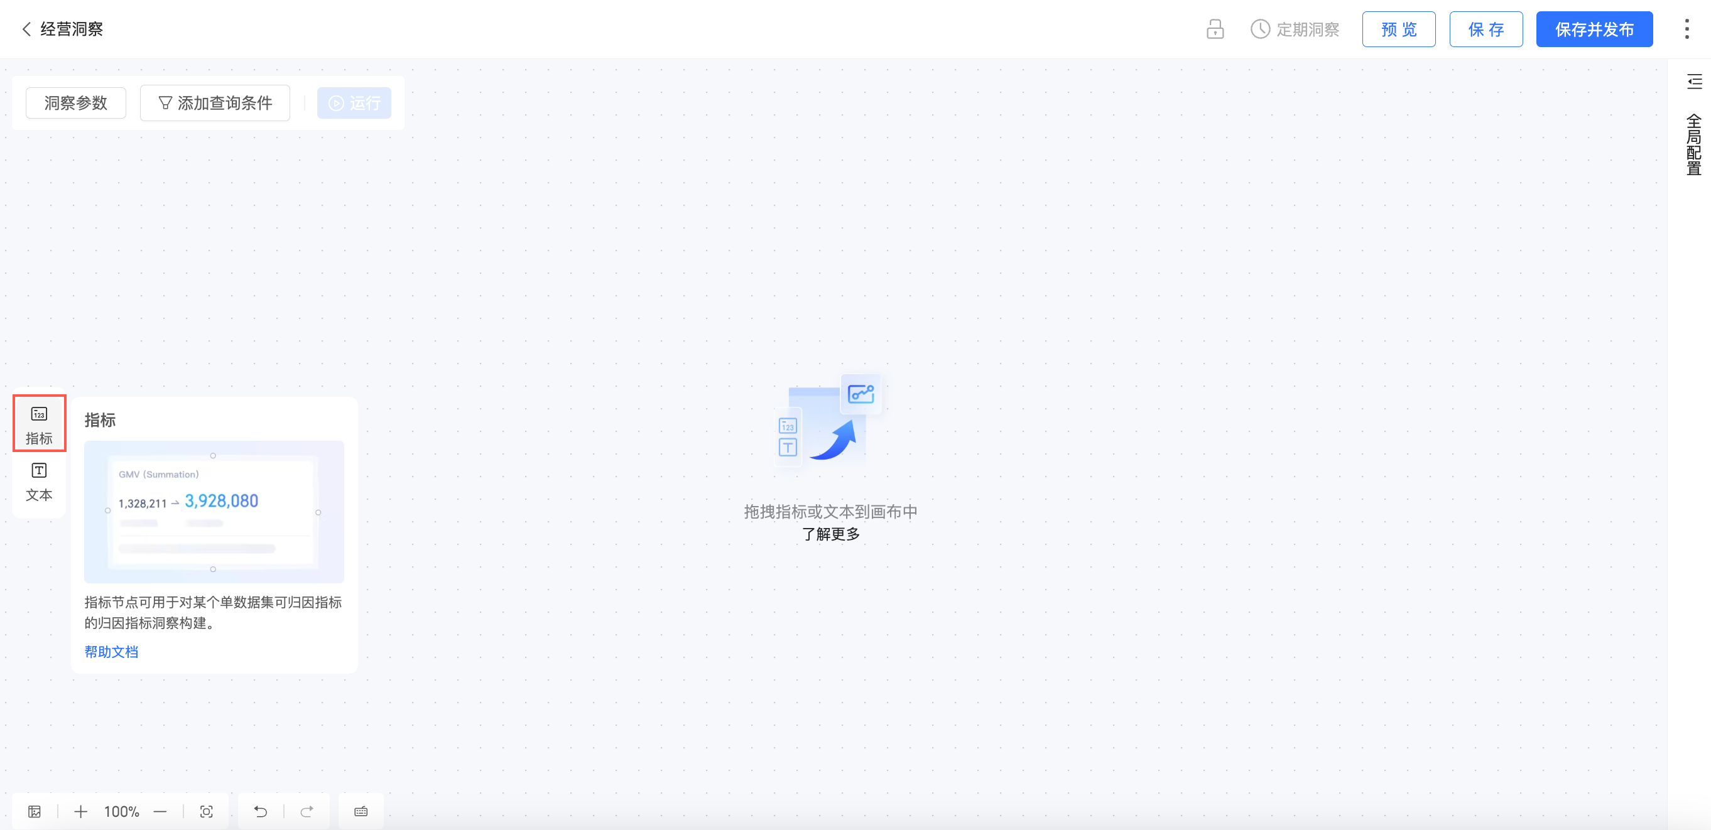Image resolution: width=1711 pixels, height=830 pixels.
Task: Open keyboard shortcuts icon
Action: 361,811
